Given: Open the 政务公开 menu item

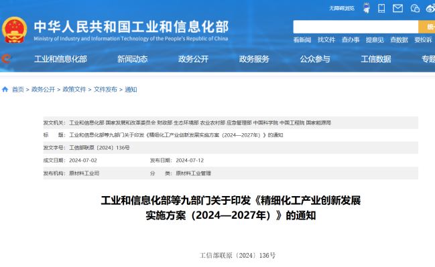Looking at the screenshot, I should pyautogui.click(x=193, y=59).
